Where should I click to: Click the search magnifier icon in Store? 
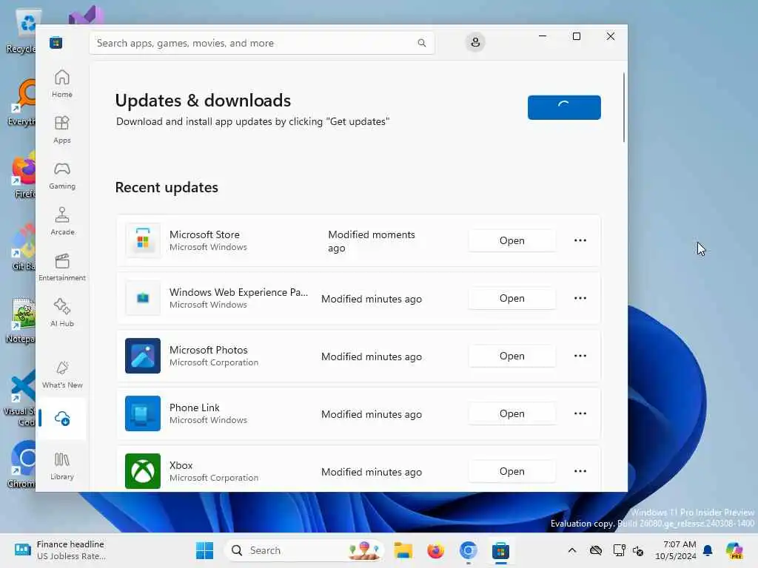tap(421, 43)
